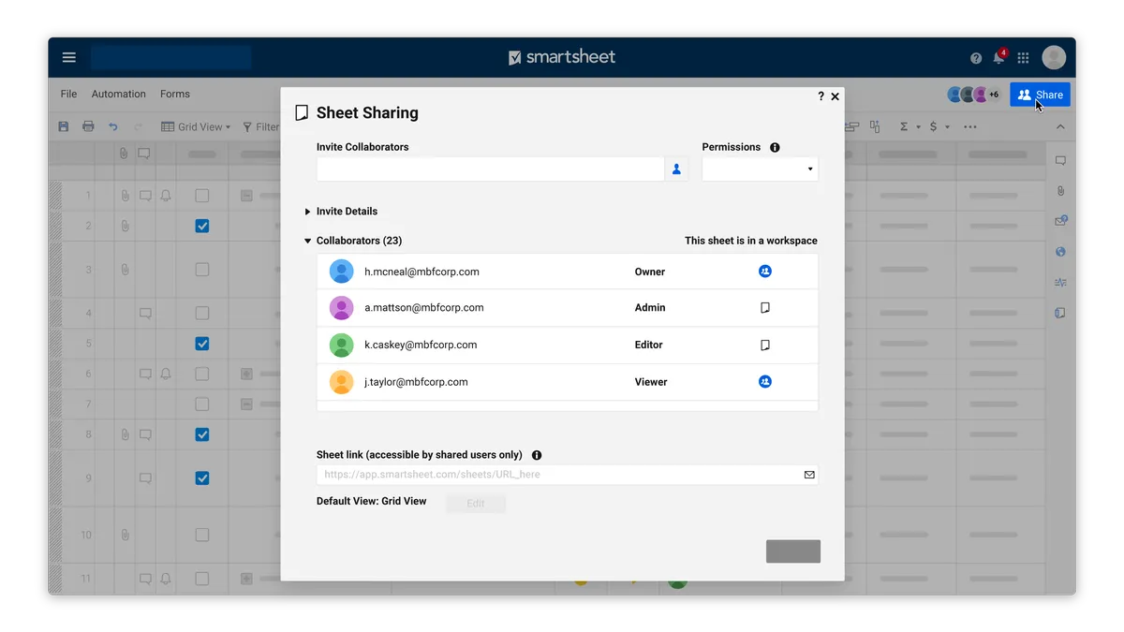Open the summary icon at the right rail bottom
Screen dimensions: 1124x632
point(1060,313)
